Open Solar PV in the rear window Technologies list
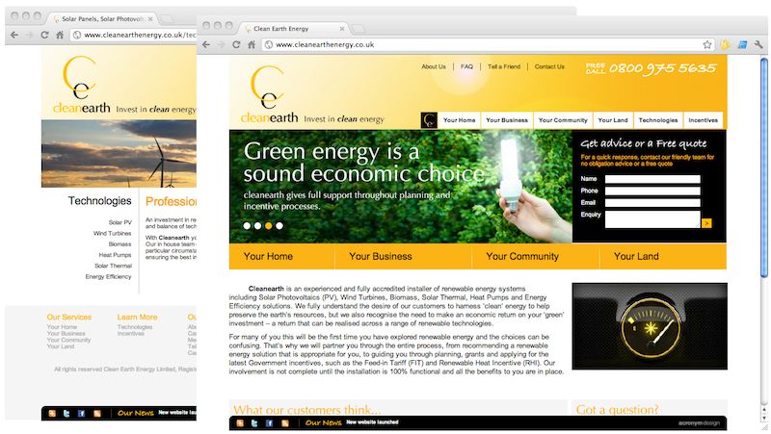The image size is (771, 434). point(120,222)
